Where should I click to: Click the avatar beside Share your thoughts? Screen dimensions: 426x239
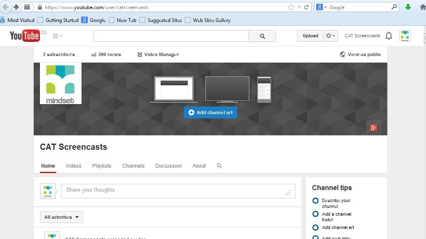48,191
